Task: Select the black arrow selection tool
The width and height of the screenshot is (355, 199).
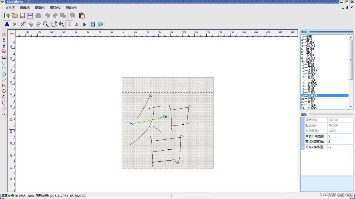Action: (x=7, y=24)
